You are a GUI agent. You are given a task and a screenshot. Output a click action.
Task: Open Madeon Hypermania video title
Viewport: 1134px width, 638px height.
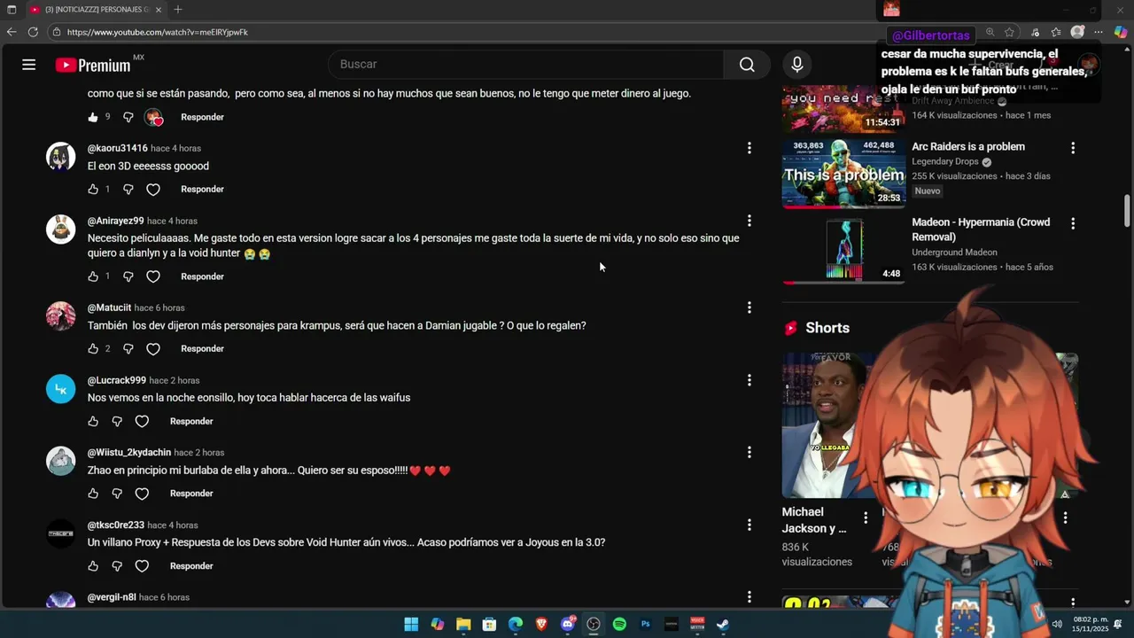coord(981,230)
